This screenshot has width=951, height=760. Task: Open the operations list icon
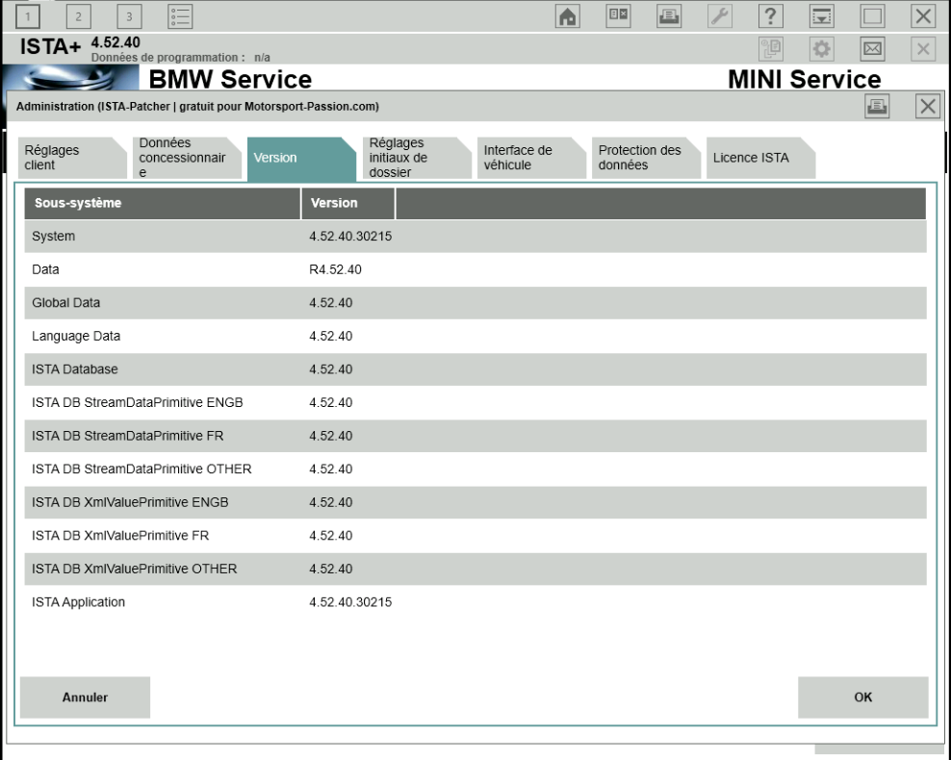click(180, 16)
